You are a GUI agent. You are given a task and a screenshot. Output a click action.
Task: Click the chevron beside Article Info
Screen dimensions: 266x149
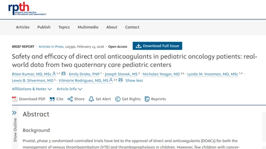[x=80, y=89]
